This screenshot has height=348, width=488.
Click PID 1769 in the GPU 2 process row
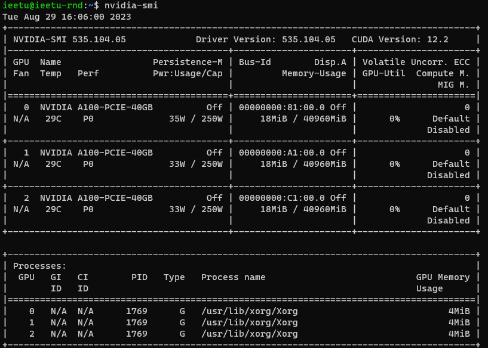pos(137,334)
